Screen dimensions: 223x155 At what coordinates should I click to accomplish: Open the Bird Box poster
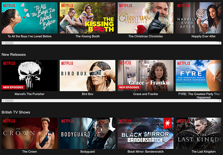click(x=87, y=76)
